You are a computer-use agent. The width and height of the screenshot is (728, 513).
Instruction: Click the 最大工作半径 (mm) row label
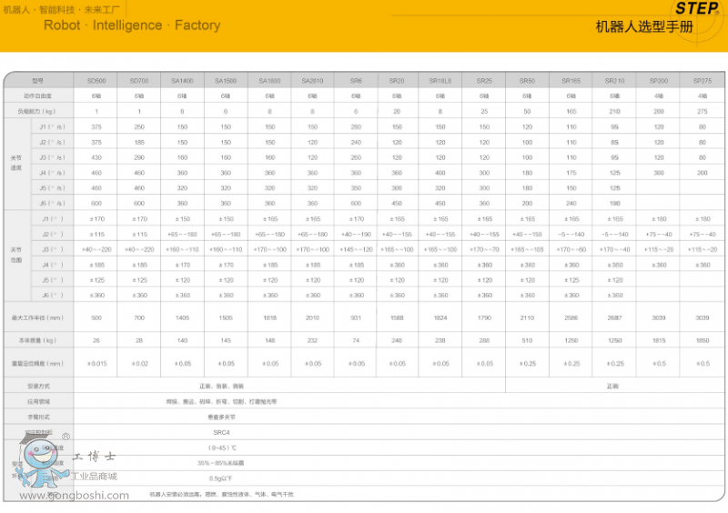pos(38,318)
